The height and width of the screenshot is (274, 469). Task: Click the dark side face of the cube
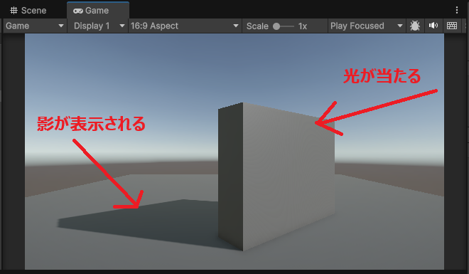(x=230, y=176)
